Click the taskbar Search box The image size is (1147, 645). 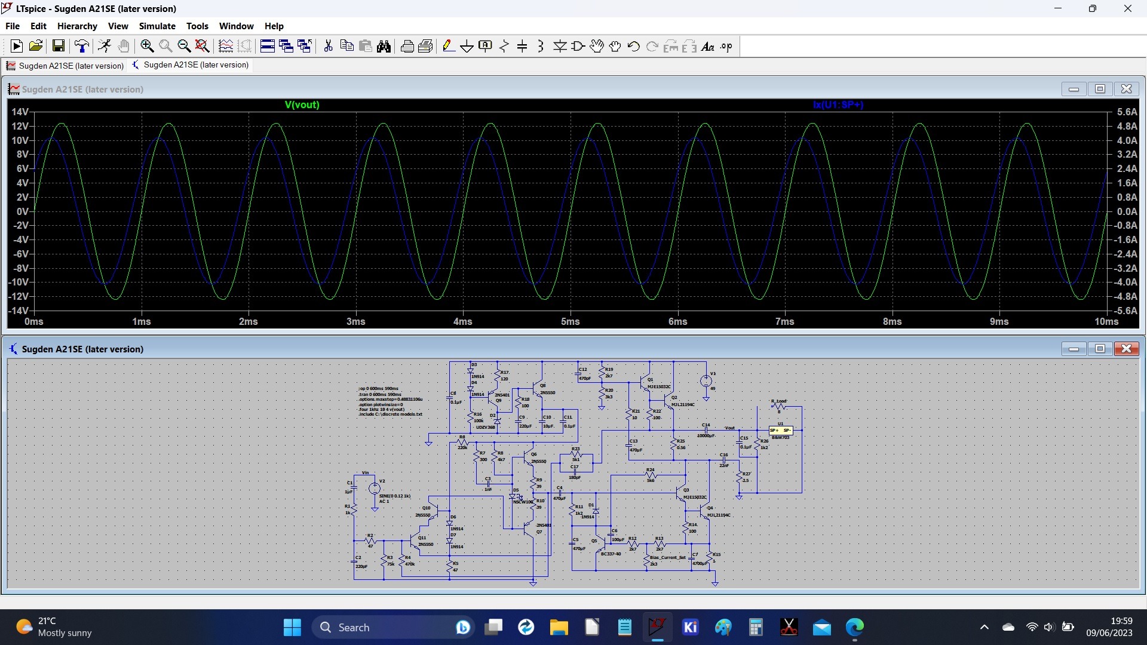(x=393, y=627)
